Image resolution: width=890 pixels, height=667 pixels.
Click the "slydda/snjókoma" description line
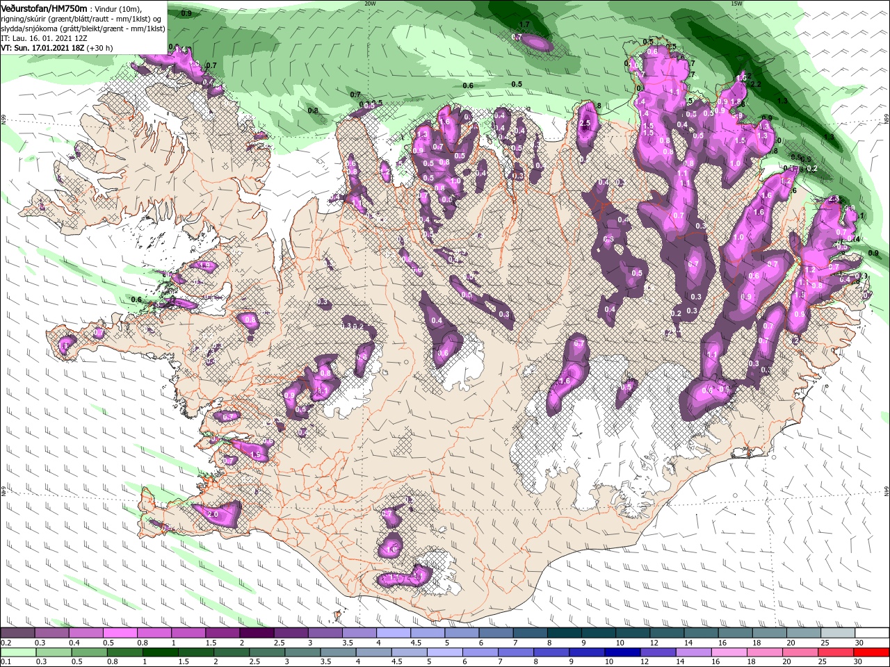83,28
